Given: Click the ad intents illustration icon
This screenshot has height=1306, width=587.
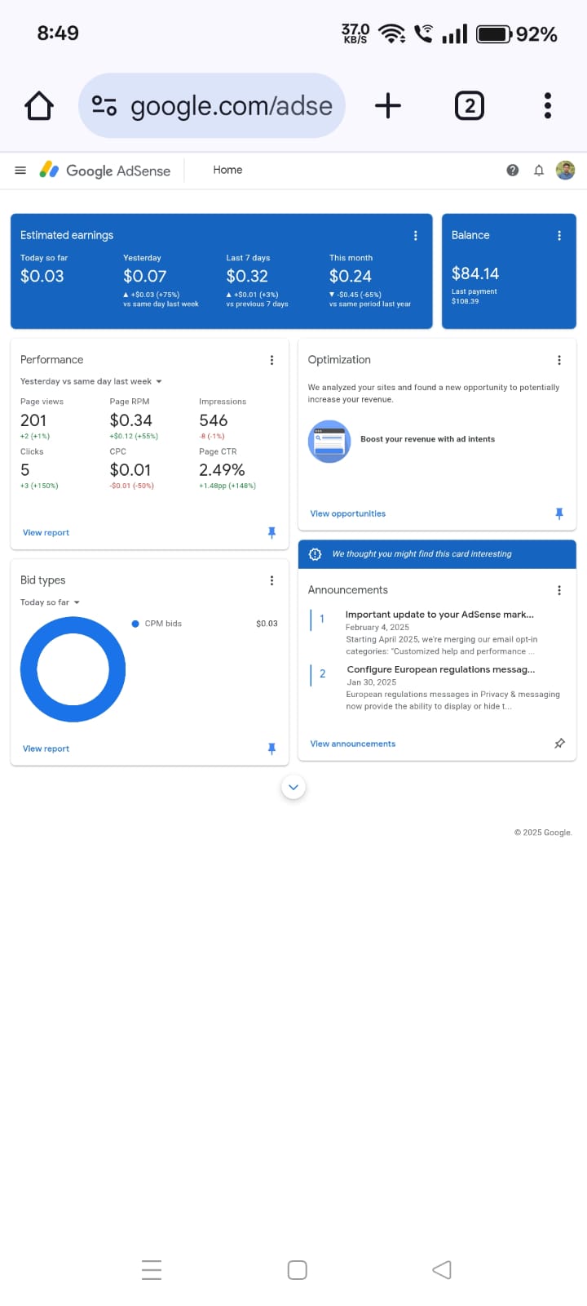Looking at the screenshot, I should coord(329,442).
